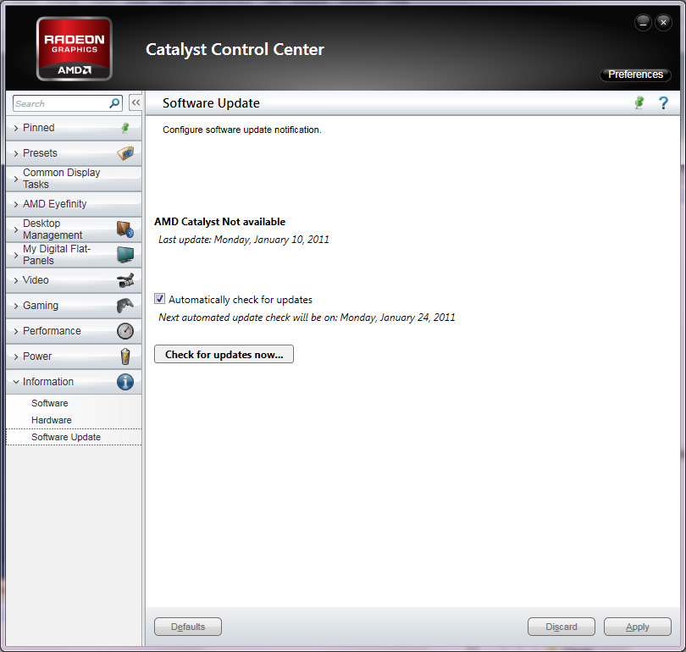Open the Preferences menu
The image size is (686, 652).
(x=635, y=75)
